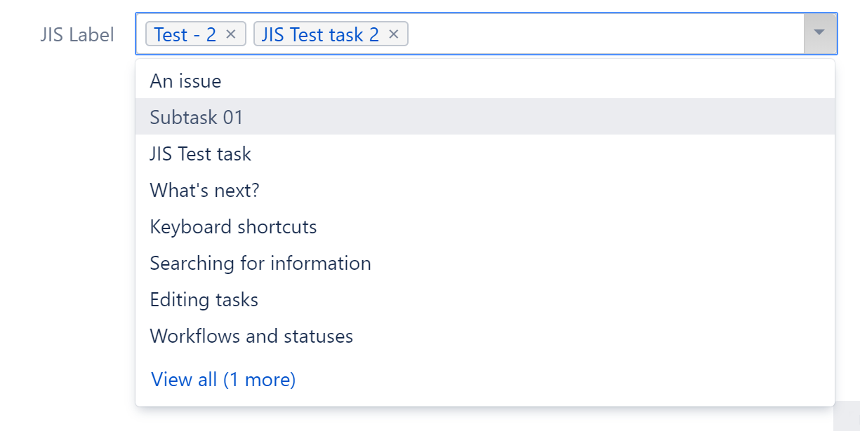Image resolution: width=860 pixels, height=431 pixels.
Task: Choose the highlighted 'Subtask 01' option
Action: (197, 117)
